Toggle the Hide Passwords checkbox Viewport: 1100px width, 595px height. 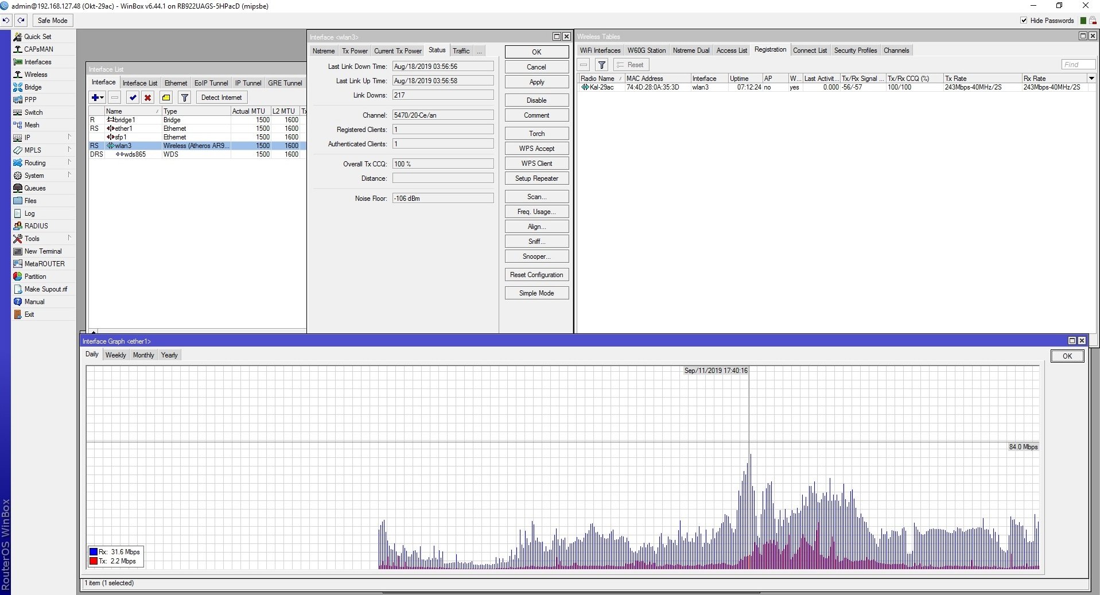tap(1024, 20)
